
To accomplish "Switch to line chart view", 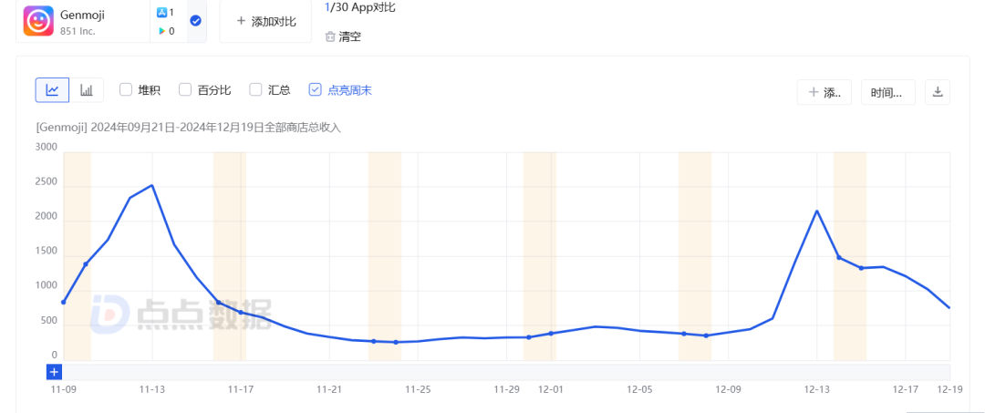I will tap(52, 90).
